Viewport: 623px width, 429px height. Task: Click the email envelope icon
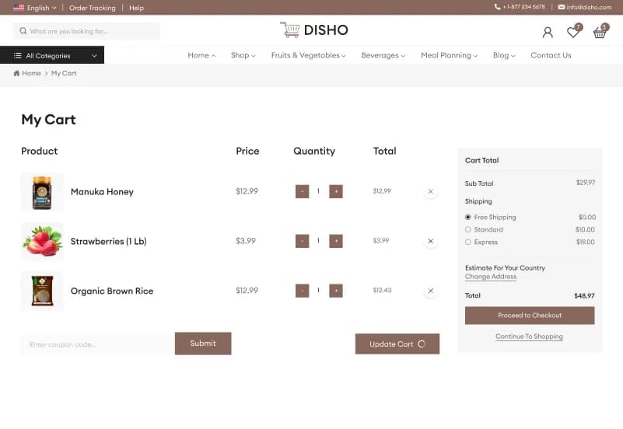click(561, 7)
